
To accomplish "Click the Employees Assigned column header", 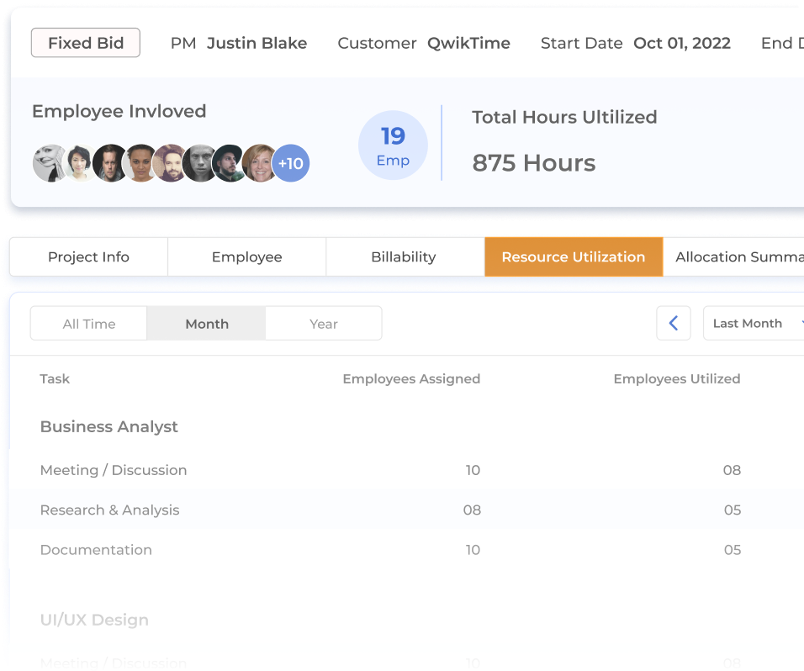I will 411,379.
